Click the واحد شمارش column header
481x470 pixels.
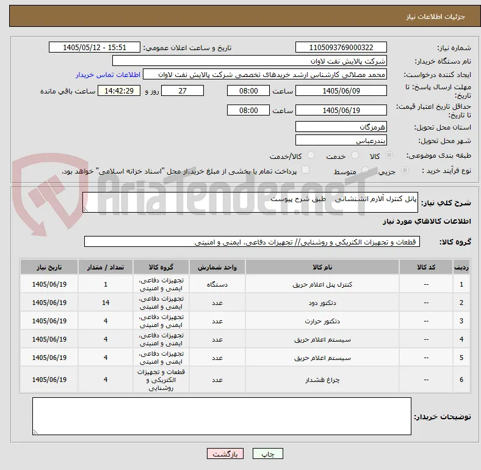(217, 267)
